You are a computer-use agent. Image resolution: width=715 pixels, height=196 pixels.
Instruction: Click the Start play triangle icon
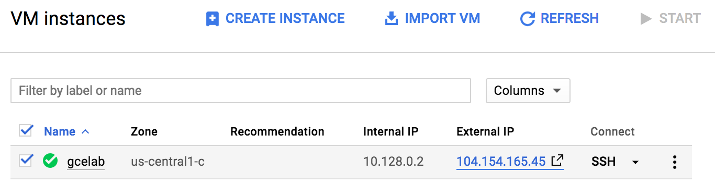646,19
